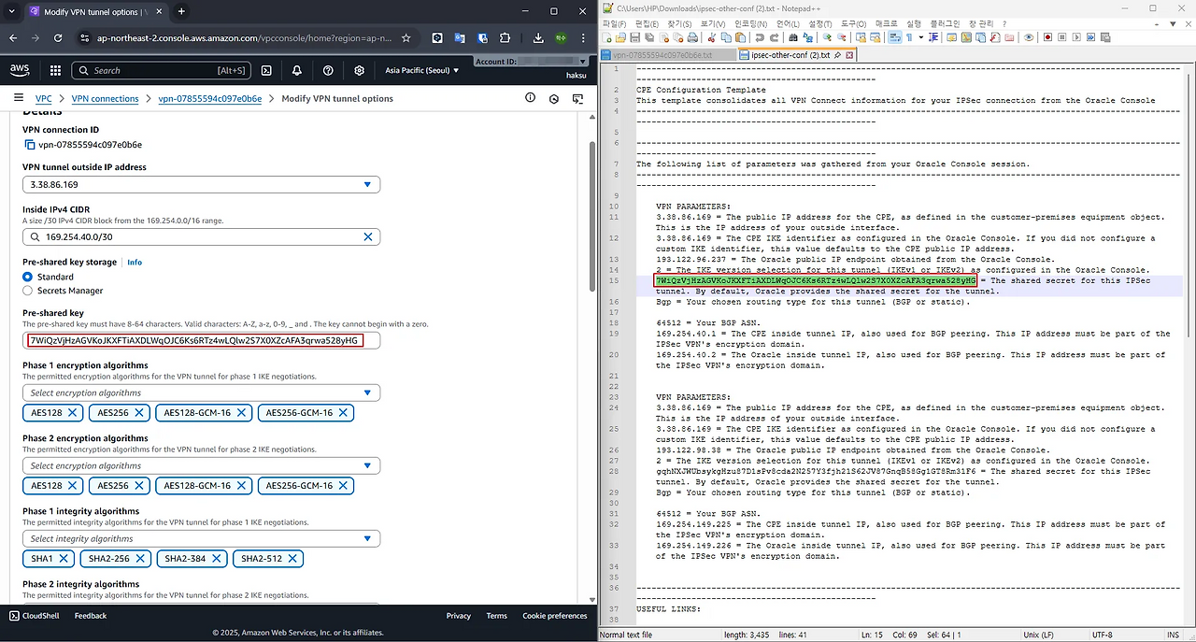Click the VPN connections breadcrumb link
The image size is (1196, 642).
coord(105,98)
